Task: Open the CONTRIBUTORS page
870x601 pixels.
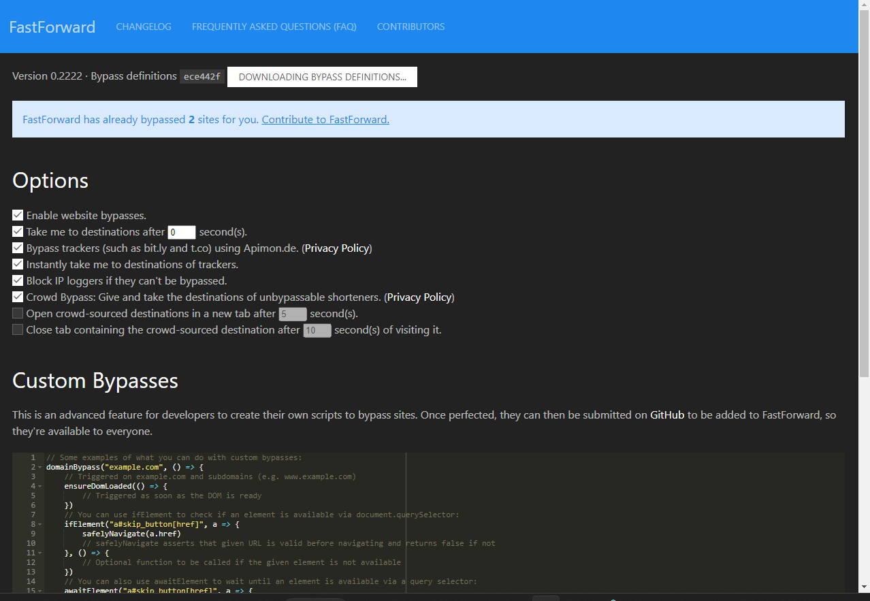Action: (x=410, y=27)
